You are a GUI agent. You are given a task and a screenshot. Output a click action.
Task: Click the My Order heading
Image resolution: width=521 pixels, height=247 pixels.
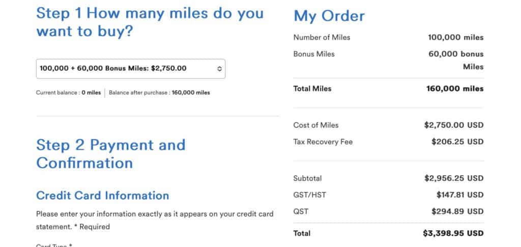click(329, 16)
